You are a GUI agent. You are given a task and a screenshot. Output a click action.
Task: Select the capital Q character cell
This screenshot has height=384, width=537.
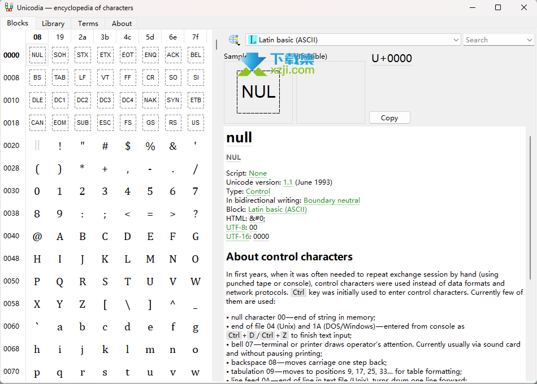60,281
